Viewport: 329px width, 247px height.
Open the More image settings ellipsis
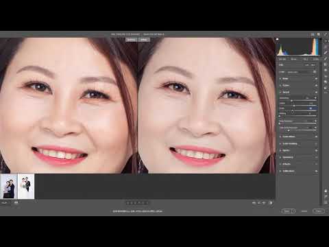click(326, 93)
